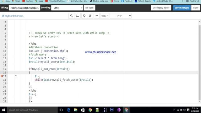Click the volume icon in system tray
This screenshot has height=113, width=201.
click(184, 110)
